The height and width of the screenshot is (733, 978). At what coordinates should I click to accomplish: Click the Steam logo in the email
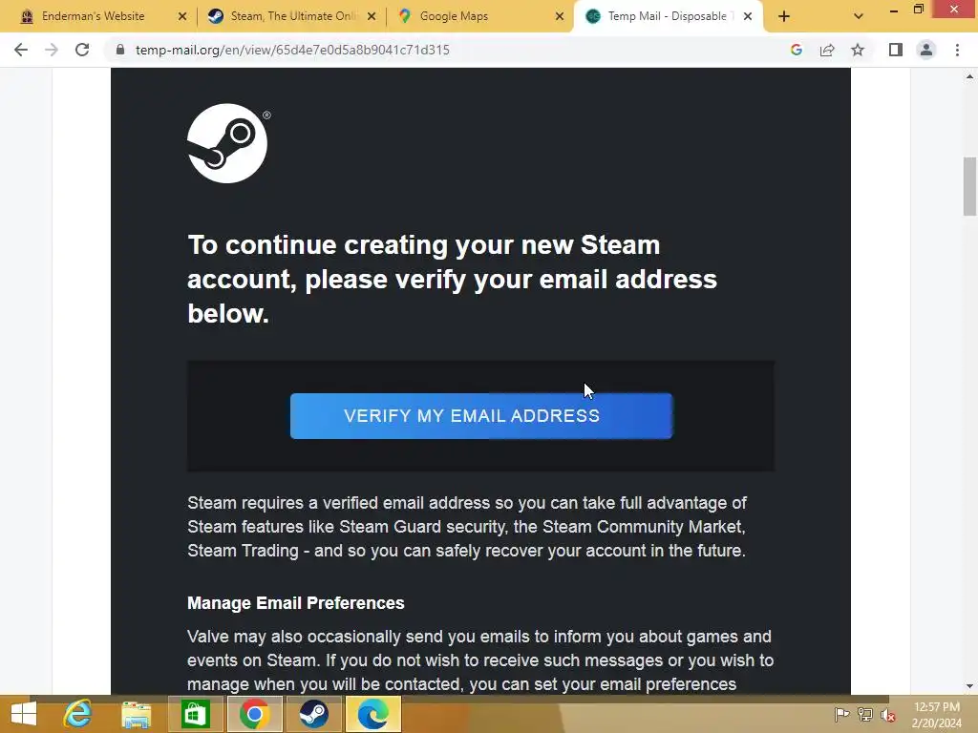(228, 143)
